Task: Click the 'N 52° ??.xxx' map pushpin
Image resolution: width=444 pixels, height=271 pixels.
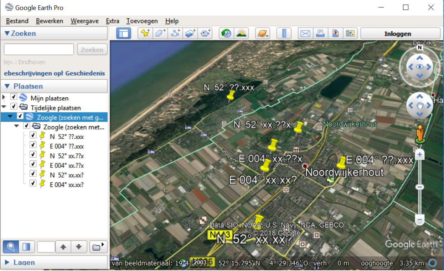Action: tap(231, 96)
